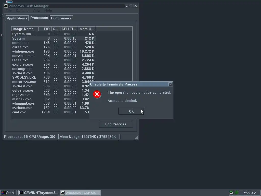This screenshot has height=196, width=261.
Task: Select cmd.exe process row
Action: pyautogui.click(x=50, y=112)
